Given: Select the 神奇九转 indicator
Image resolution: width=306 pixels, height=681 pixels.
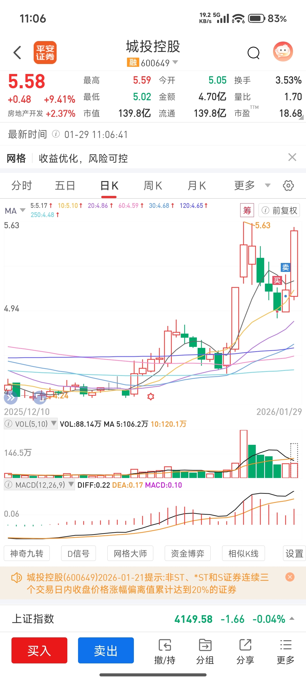Looking at the screenshot, I should click(27, 553).
